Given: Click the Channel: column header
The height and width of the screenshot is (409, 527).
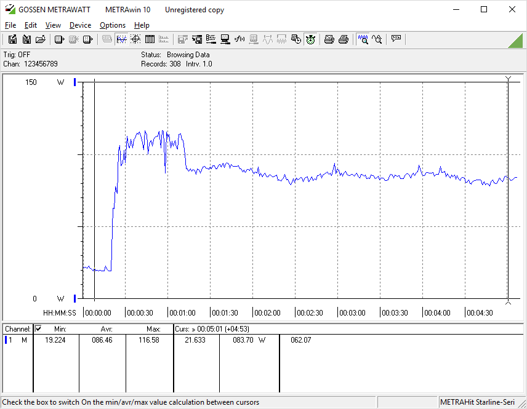Looking at the screenshot, I should click(18, 329).
